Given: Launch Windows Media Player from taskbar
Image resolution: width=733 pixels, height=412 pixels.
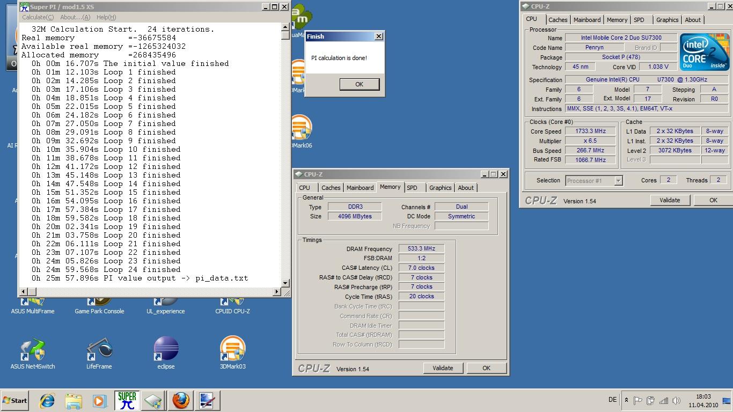Looking at the screenshot, I should [99, 400].
